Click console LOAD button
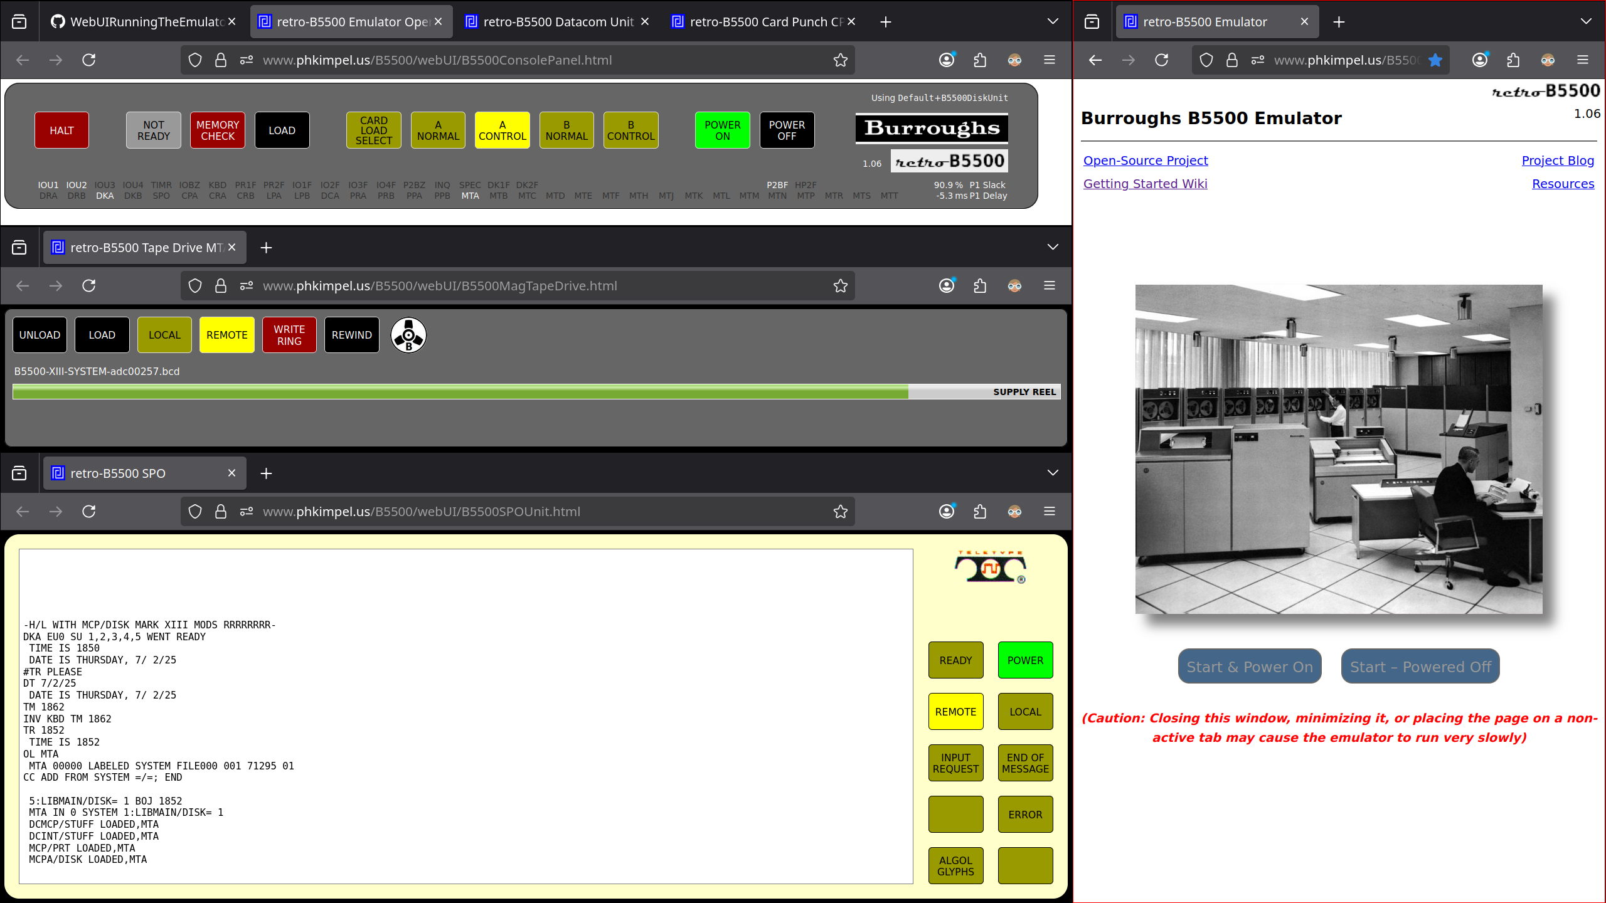This screenshot has width=1606, height=903. [282, 130]
